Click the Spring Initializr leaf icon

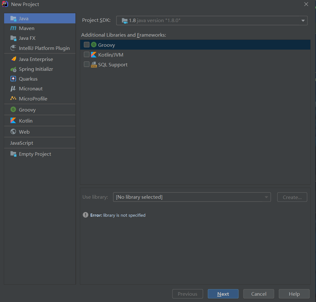(x=13, y=69)
